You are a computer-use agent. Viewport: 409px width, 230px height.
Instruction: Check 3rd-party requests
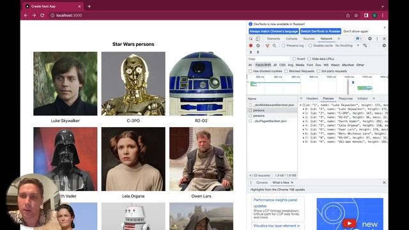point(318,71)
